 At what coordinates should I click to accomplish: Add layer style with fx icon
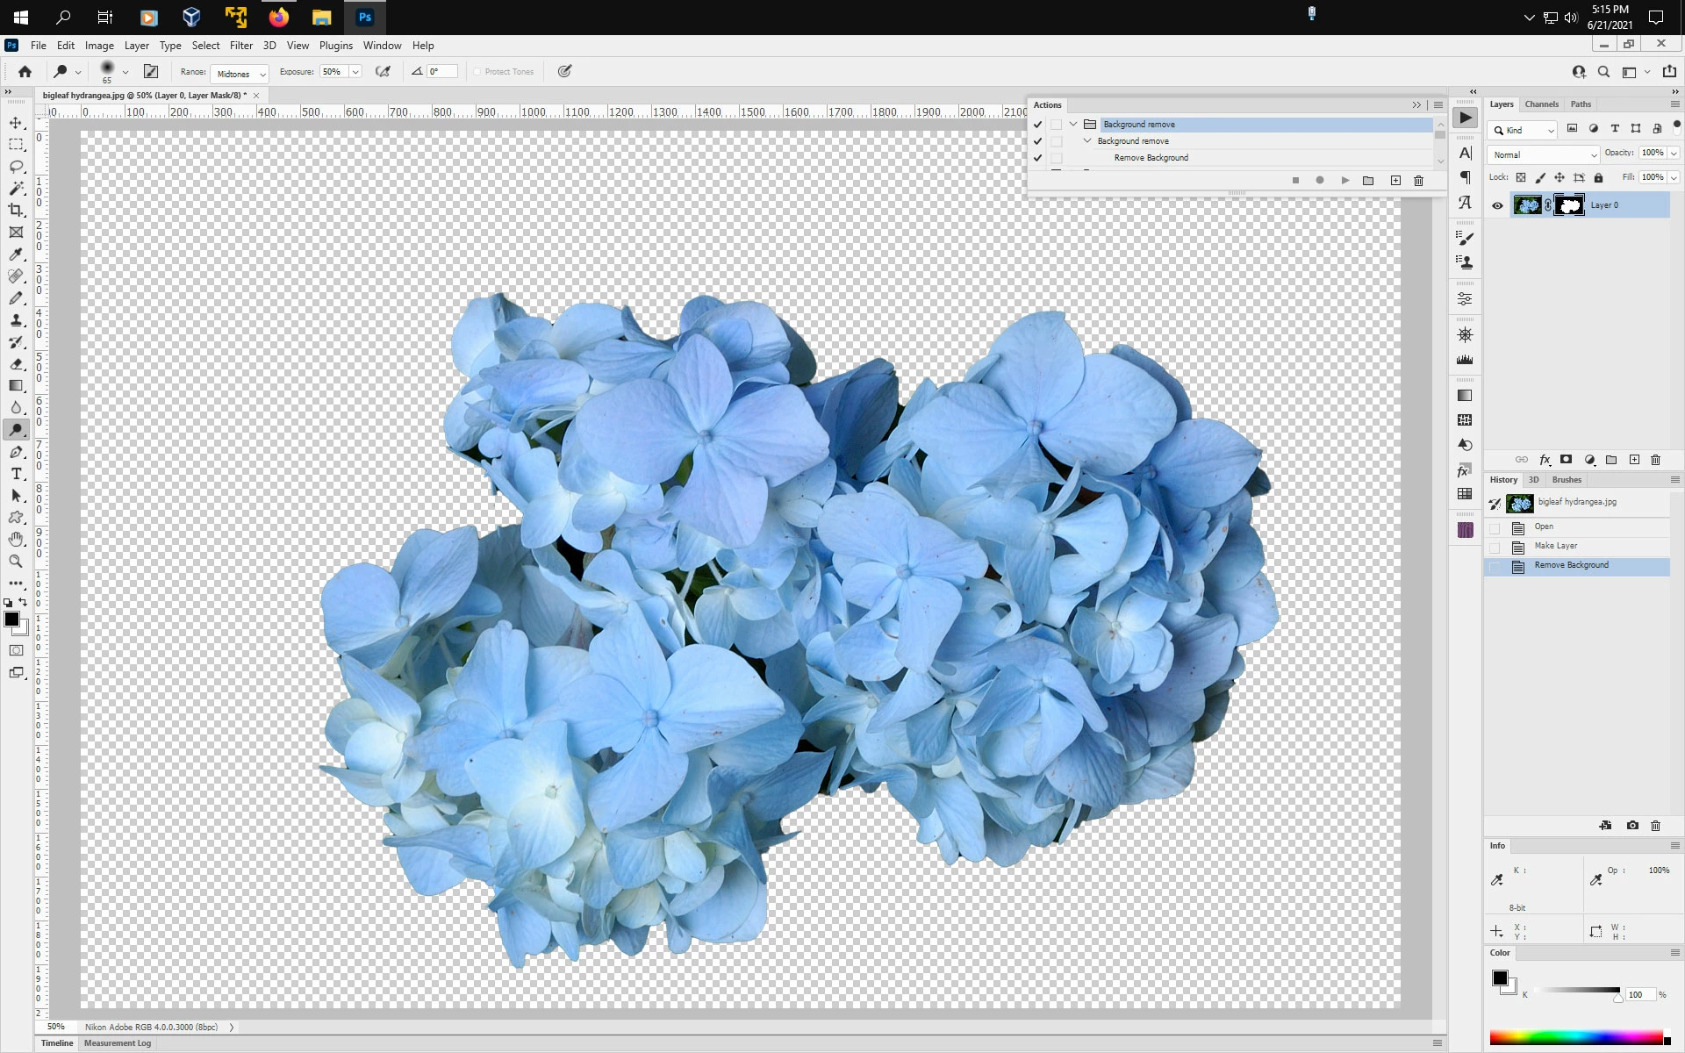[x=1545, y=460]
